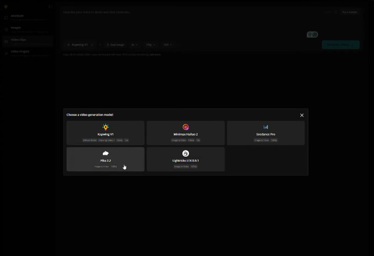Choose the Lightricks LTX 0.9.1 model card
This screenshot has height=256, width=374.
(x=185, y=159)
